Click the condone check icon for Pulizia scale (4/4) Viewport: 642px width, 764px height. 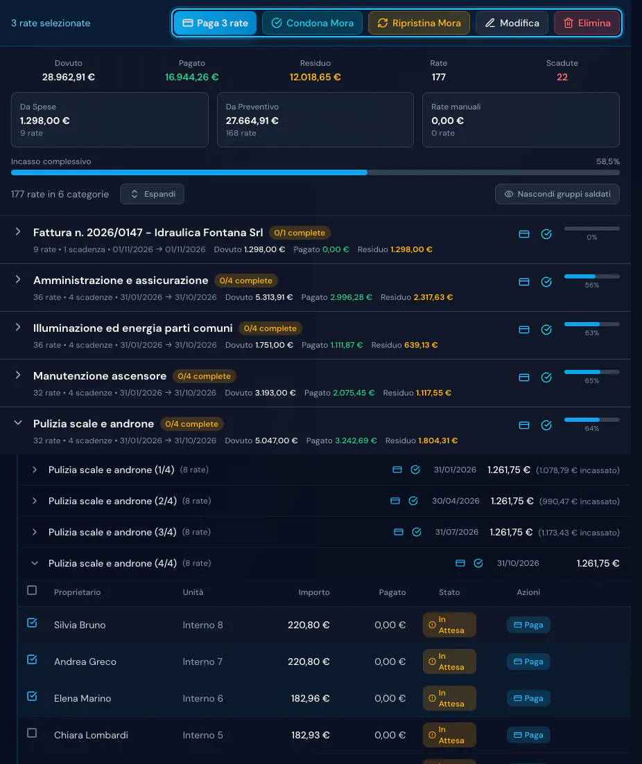[x=478, y=563]
